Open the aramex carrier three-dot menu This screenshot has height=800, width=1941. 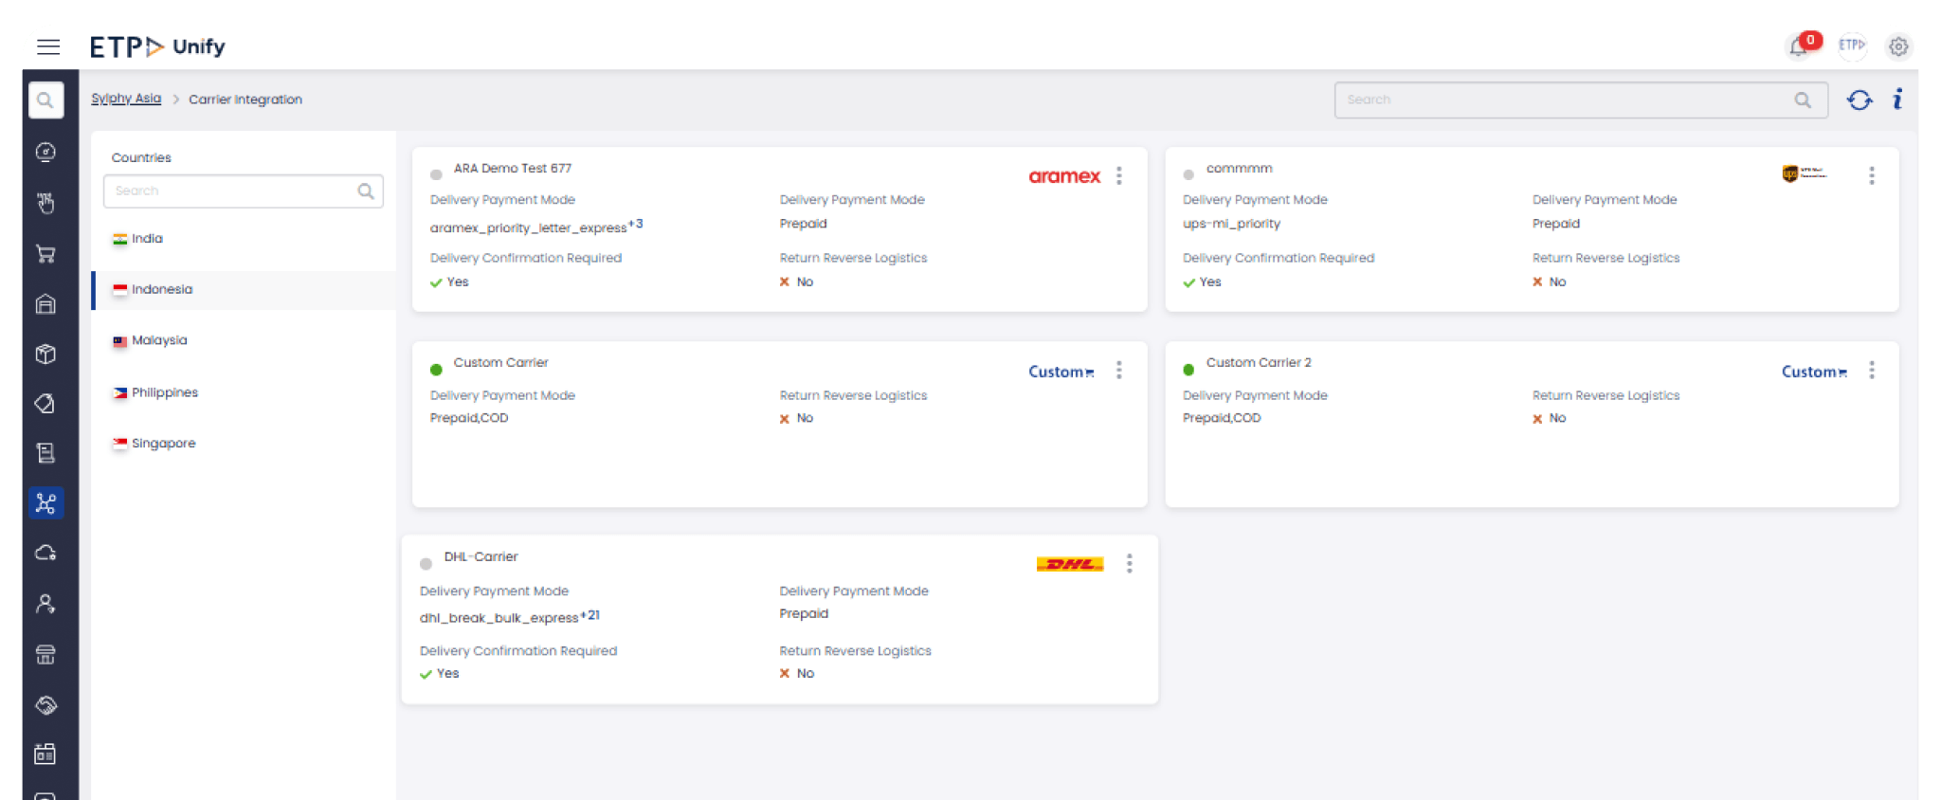click(1119, 175)
